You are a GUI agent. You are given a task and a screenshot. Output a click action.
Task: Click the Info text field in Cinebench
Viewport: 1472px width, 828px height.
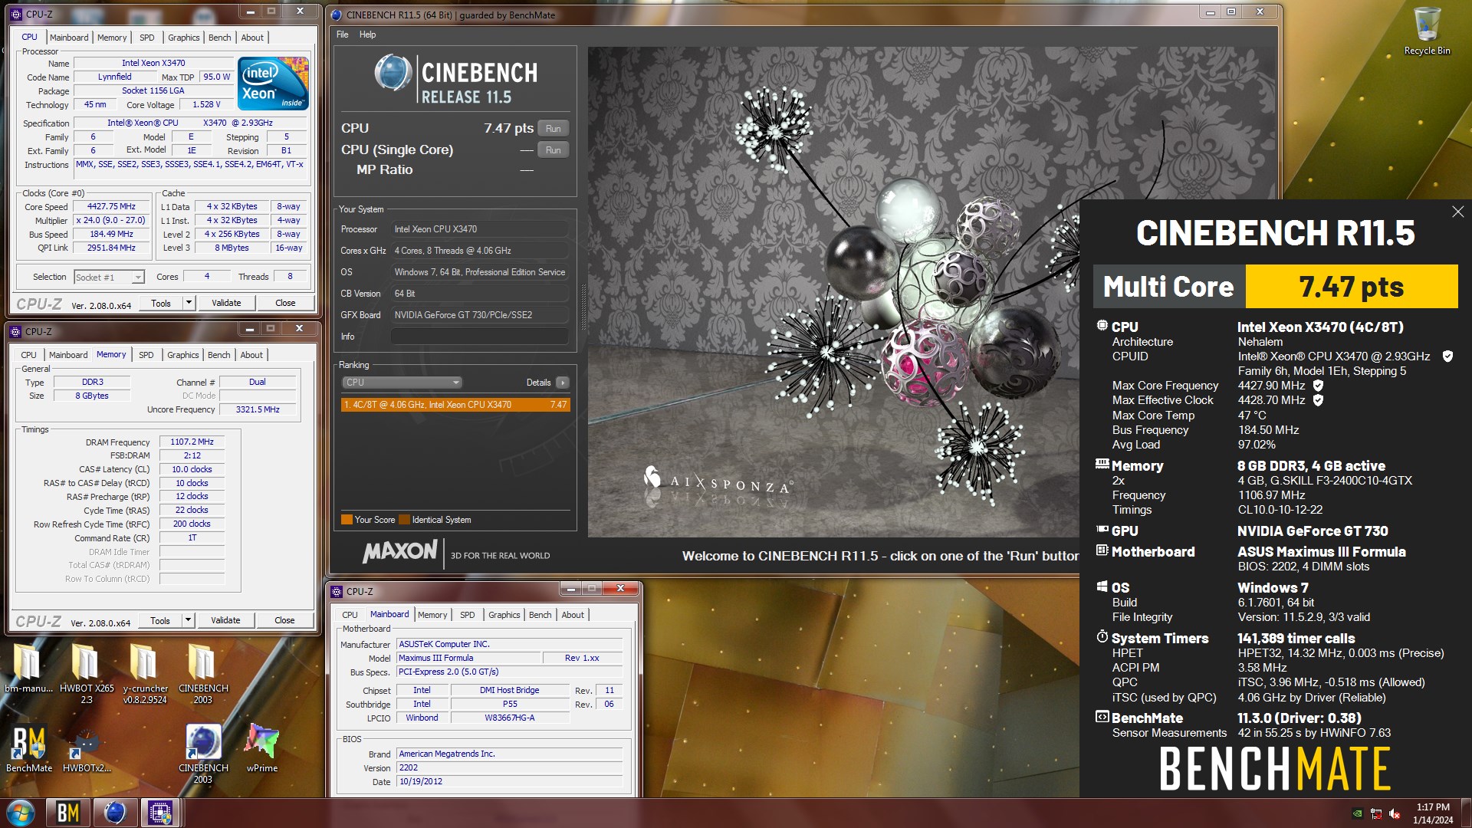(x=480, y=337)
